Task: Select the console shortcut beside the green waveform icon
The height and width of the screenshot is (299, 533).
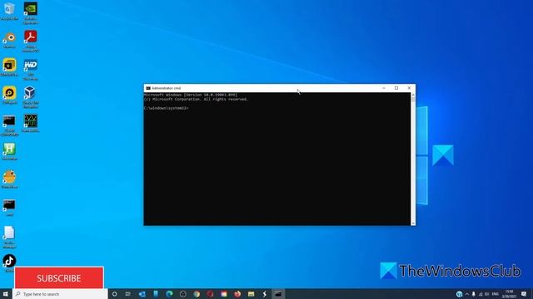Action: 9,125
